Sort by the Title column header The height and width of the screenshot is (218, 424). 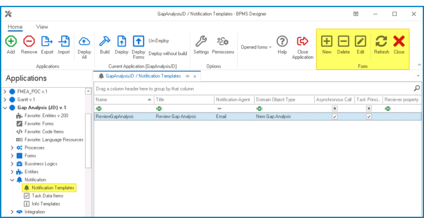[184, 99]
